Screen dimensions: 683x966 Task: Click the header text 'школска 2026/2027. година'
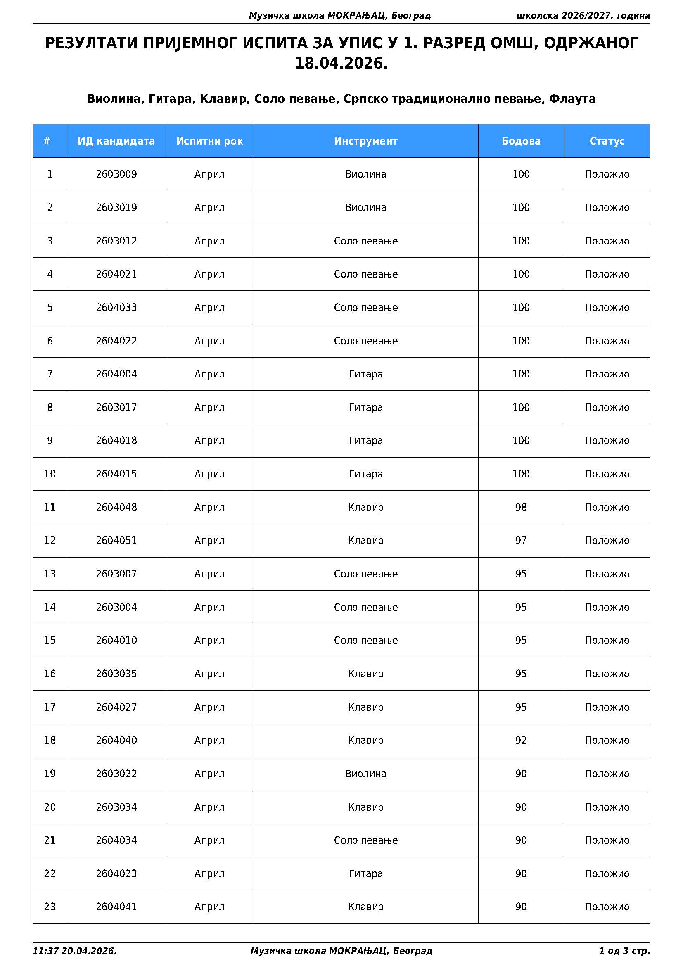click(x=583, y=16)
